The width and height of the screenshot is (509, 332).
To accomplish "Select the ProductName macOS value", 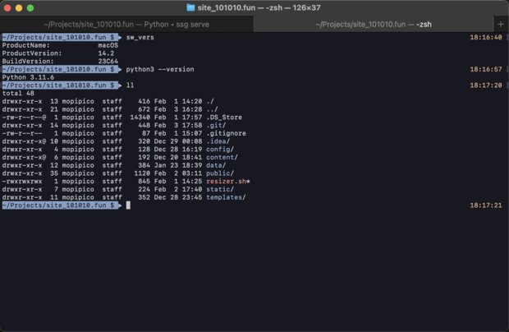I will click(x=108, y=45).
